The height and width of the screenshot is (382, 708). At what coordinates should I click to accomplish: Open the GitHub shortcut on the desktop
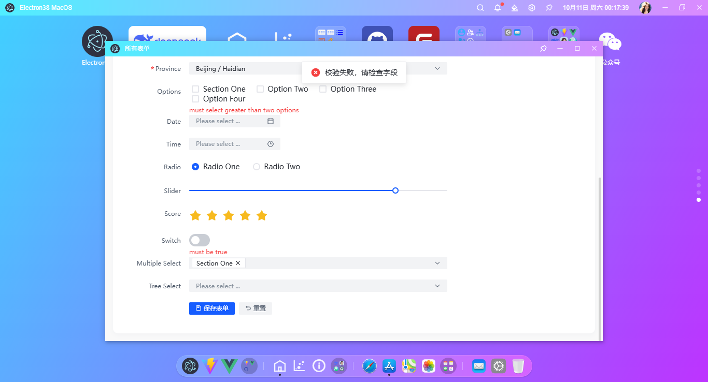click(x=377, y=37)
